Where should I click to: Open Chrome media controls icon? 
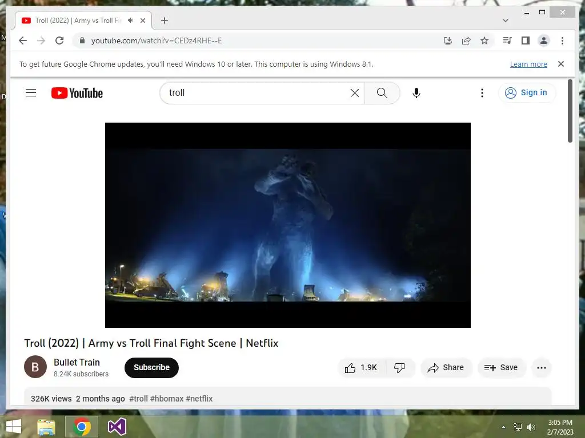click(x=507, y=40)
